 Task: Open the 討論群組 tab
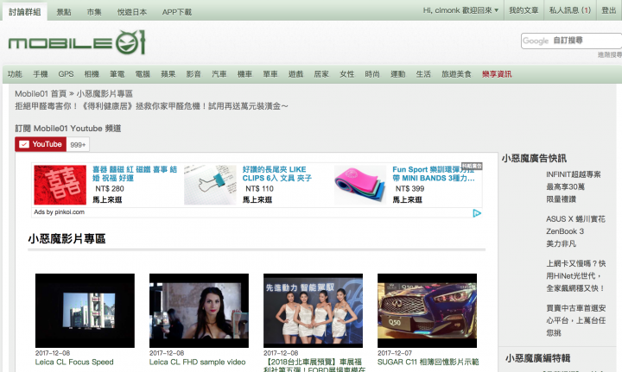click(x=24, y=12)
